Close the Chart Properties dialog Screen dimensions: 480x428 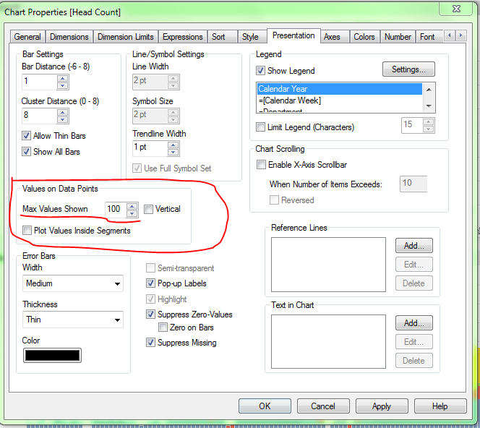tap(456, 9)
